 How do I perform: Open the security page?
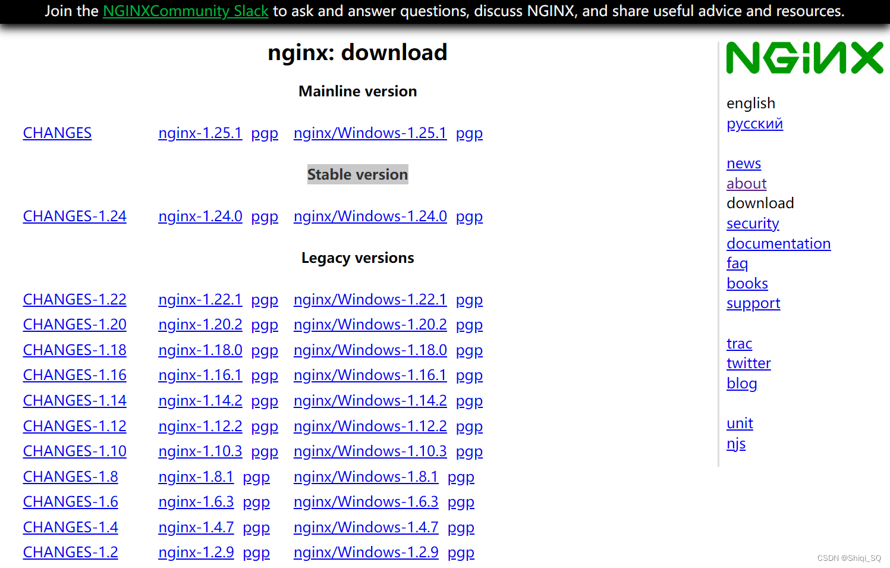(x=753, y=223)
